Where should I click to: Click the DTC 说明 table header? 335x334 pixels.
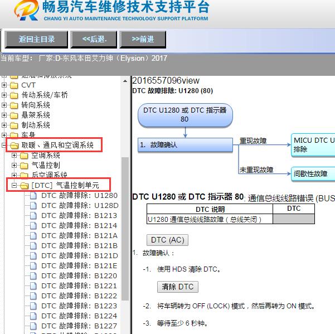(x=210, y=209)
